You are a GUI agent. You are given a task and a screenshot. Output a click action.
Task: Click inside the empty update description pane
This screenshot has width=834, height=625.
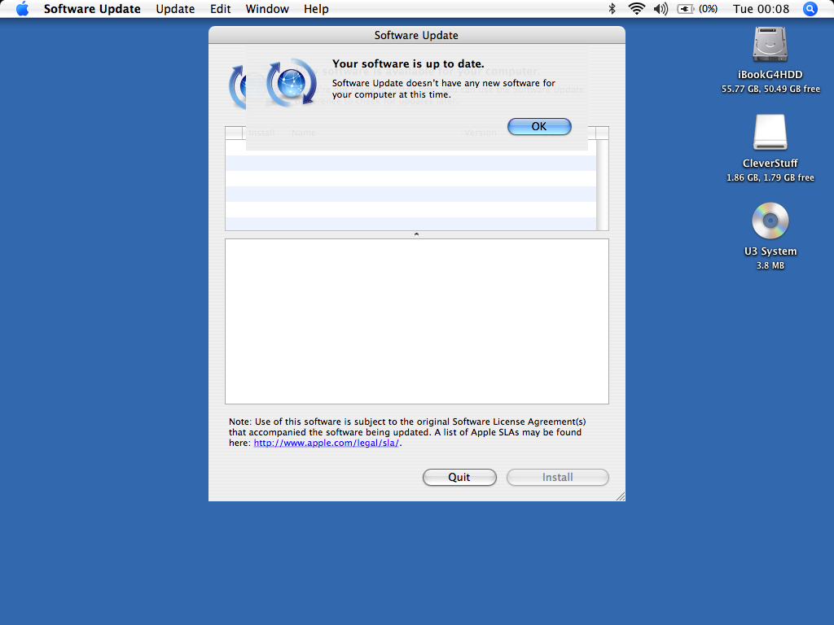coord(416,321)
